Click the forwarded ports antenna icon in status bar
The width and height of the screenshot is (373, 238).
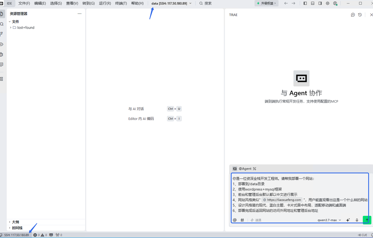pyautogui.click(x=59, y=235)
